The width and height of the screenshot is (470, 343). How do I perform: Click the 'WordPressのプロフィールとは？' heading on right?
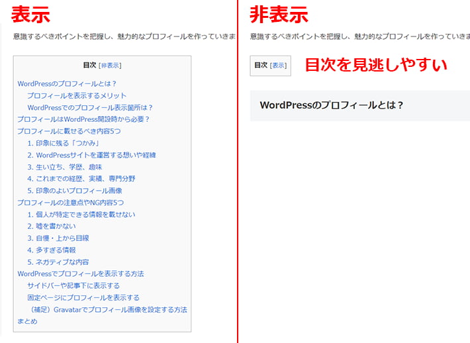click(x=332, y=105)
